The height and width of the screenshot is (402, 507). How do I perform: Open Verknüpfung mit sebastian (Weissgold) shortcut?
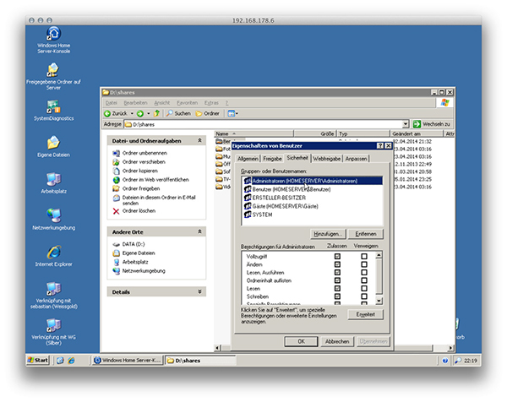(x=54, y=296)
